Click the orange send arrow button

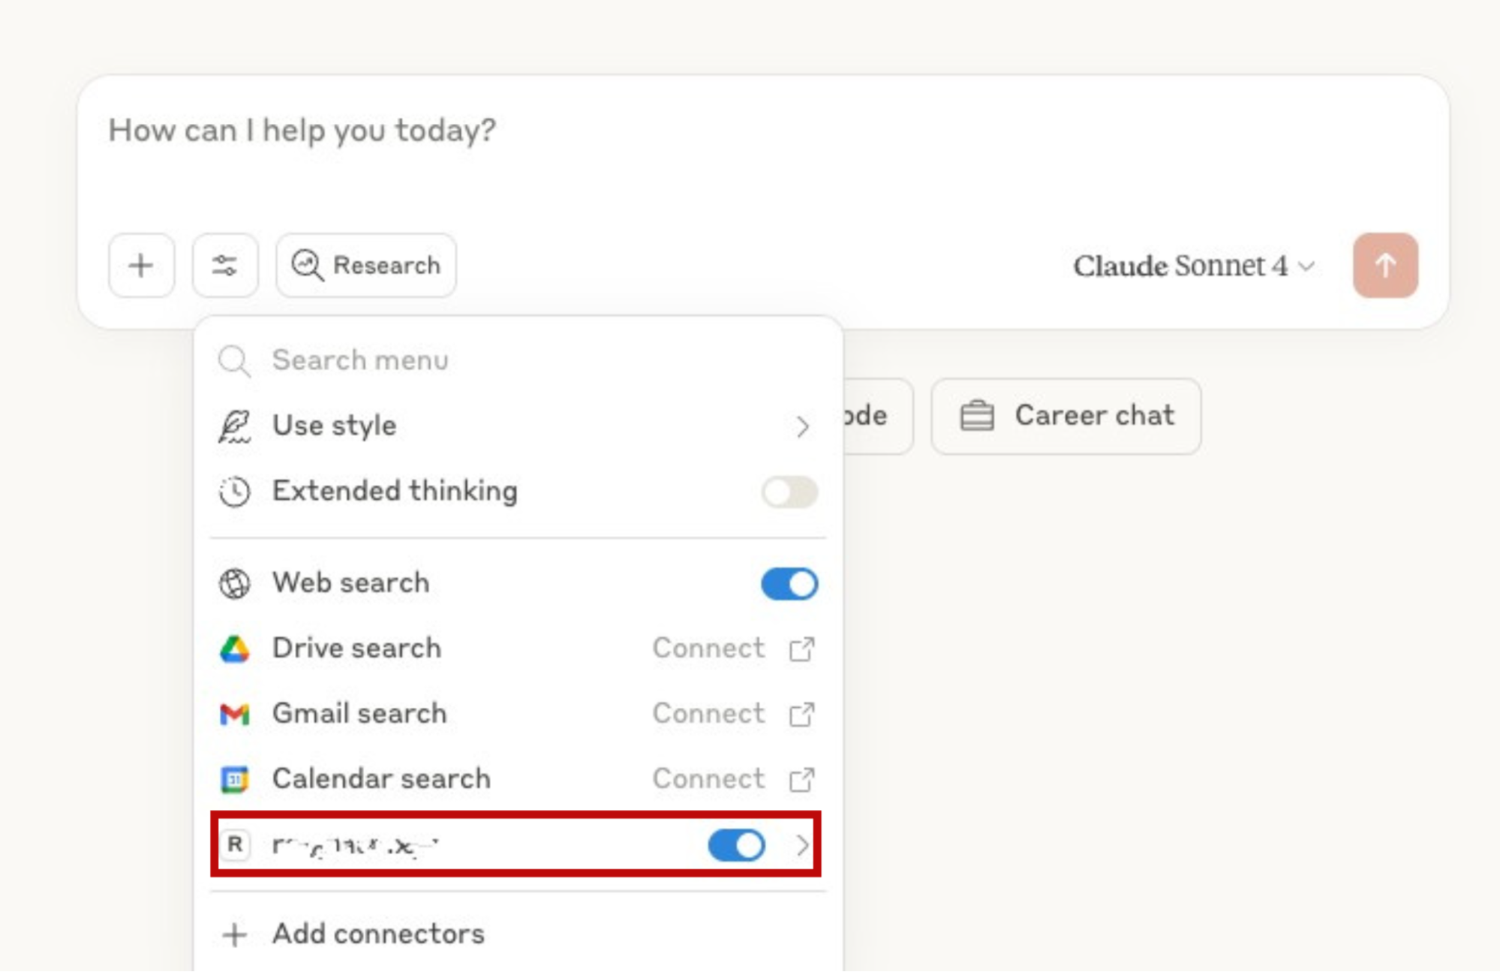tap(1385, 266)
